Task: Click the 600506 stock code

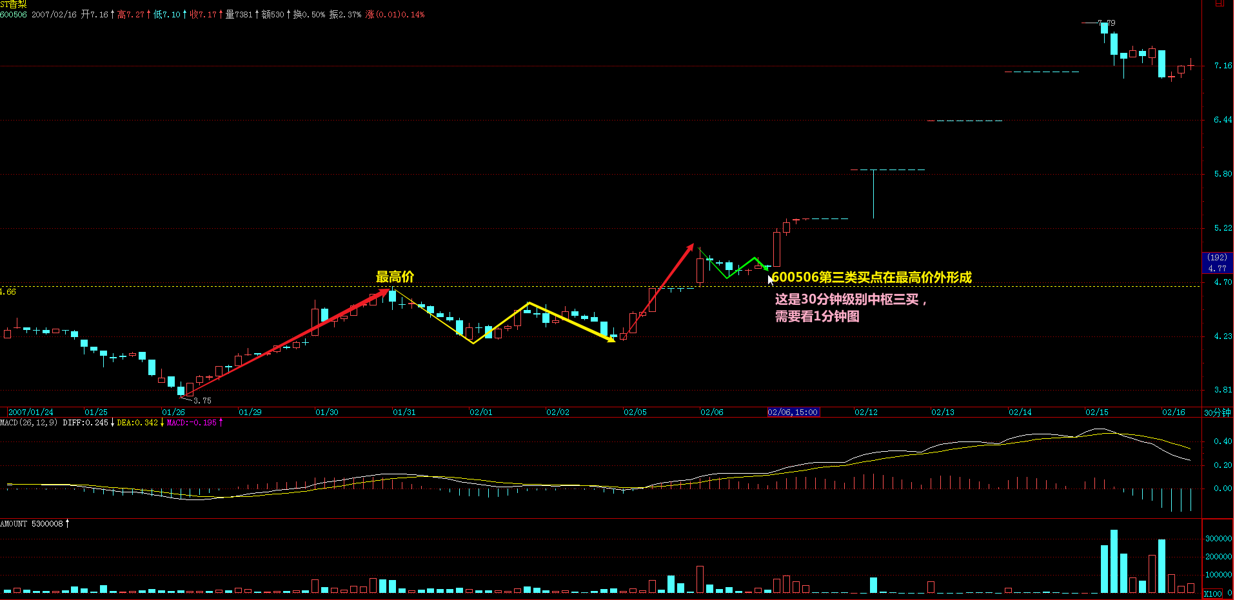Action: (14, 14)
